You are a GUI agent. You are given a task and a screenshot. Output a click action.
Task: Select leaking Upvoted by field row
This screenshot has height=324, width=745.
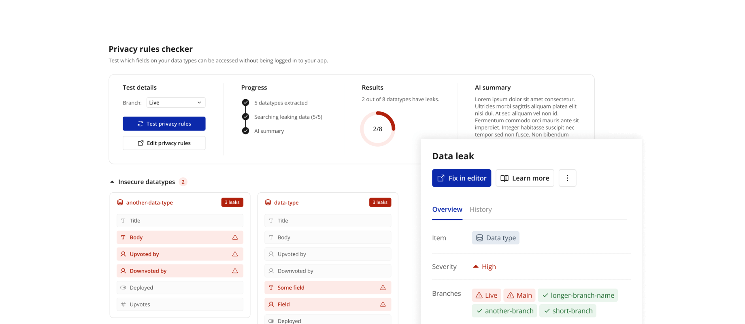180,254
